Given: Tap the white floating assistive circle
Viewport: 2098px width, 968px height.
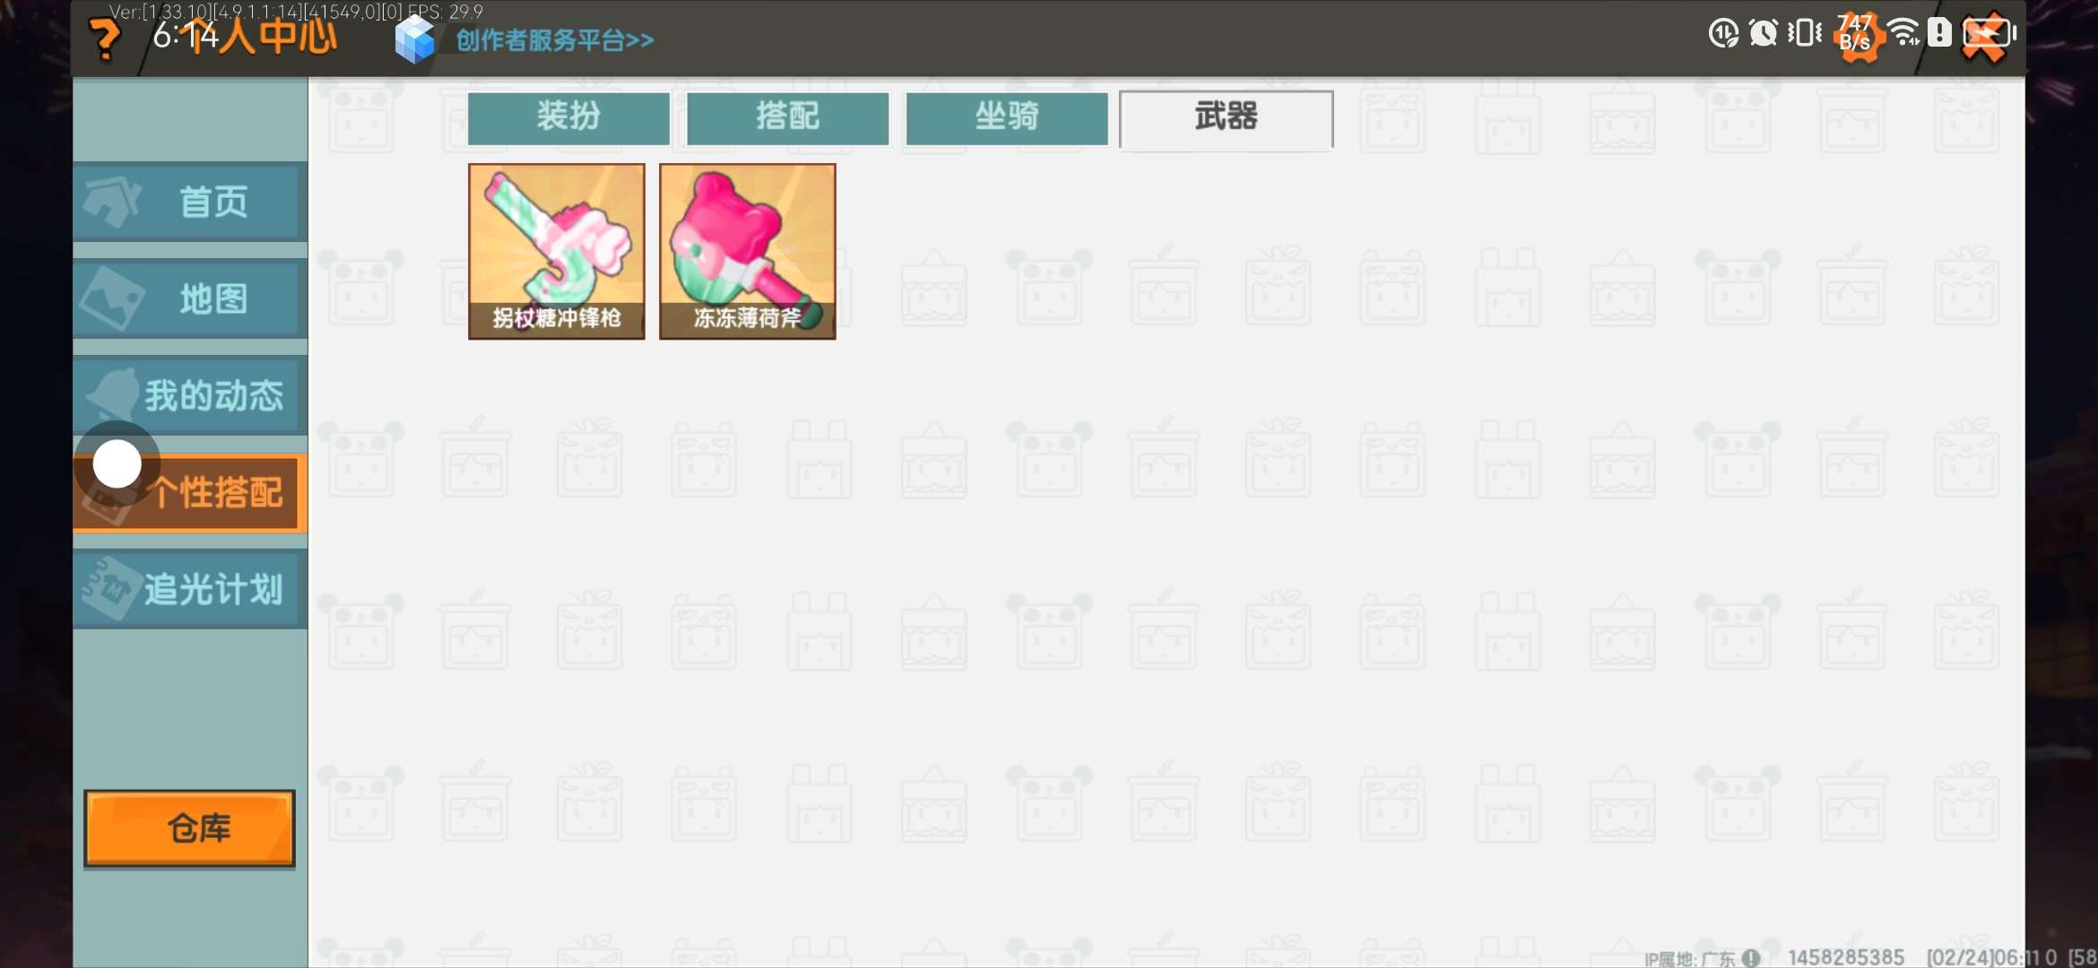Looking at the screenshot, I should pyautogui.click(x=117, y=464).
